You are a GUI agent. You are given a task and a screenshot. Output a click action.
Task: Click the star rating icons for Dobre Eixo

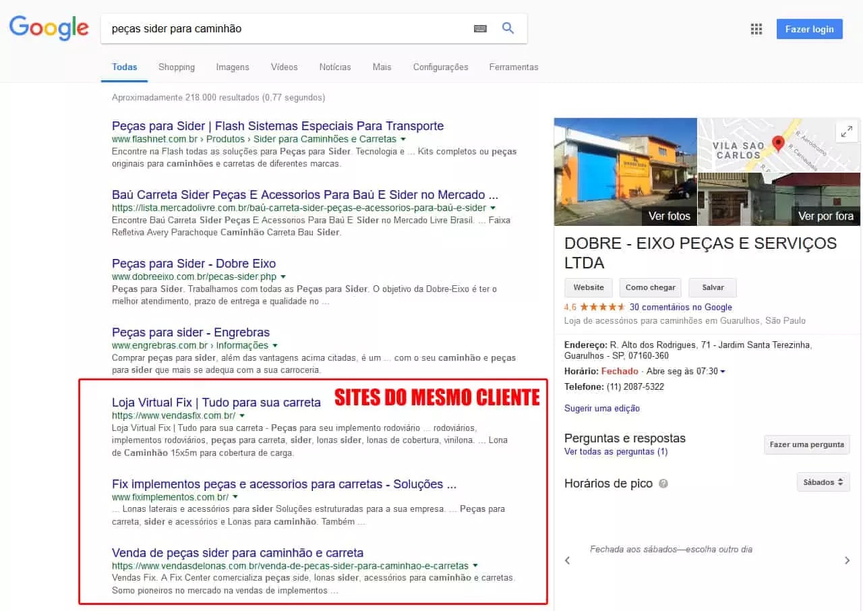604,307
